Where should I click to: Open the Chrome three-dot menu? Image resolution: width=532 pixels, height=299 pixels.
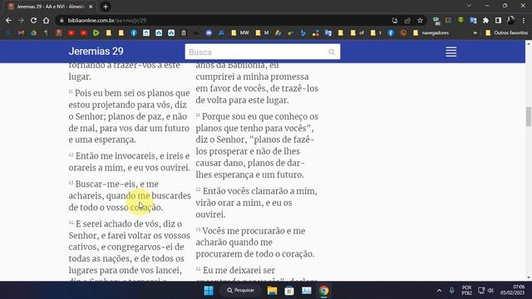[524, 20]
